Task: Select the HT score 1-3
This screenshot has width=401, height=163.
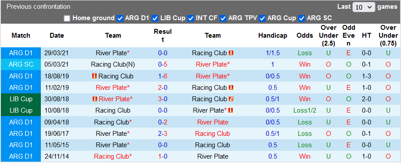Action: tap(366, 76)
